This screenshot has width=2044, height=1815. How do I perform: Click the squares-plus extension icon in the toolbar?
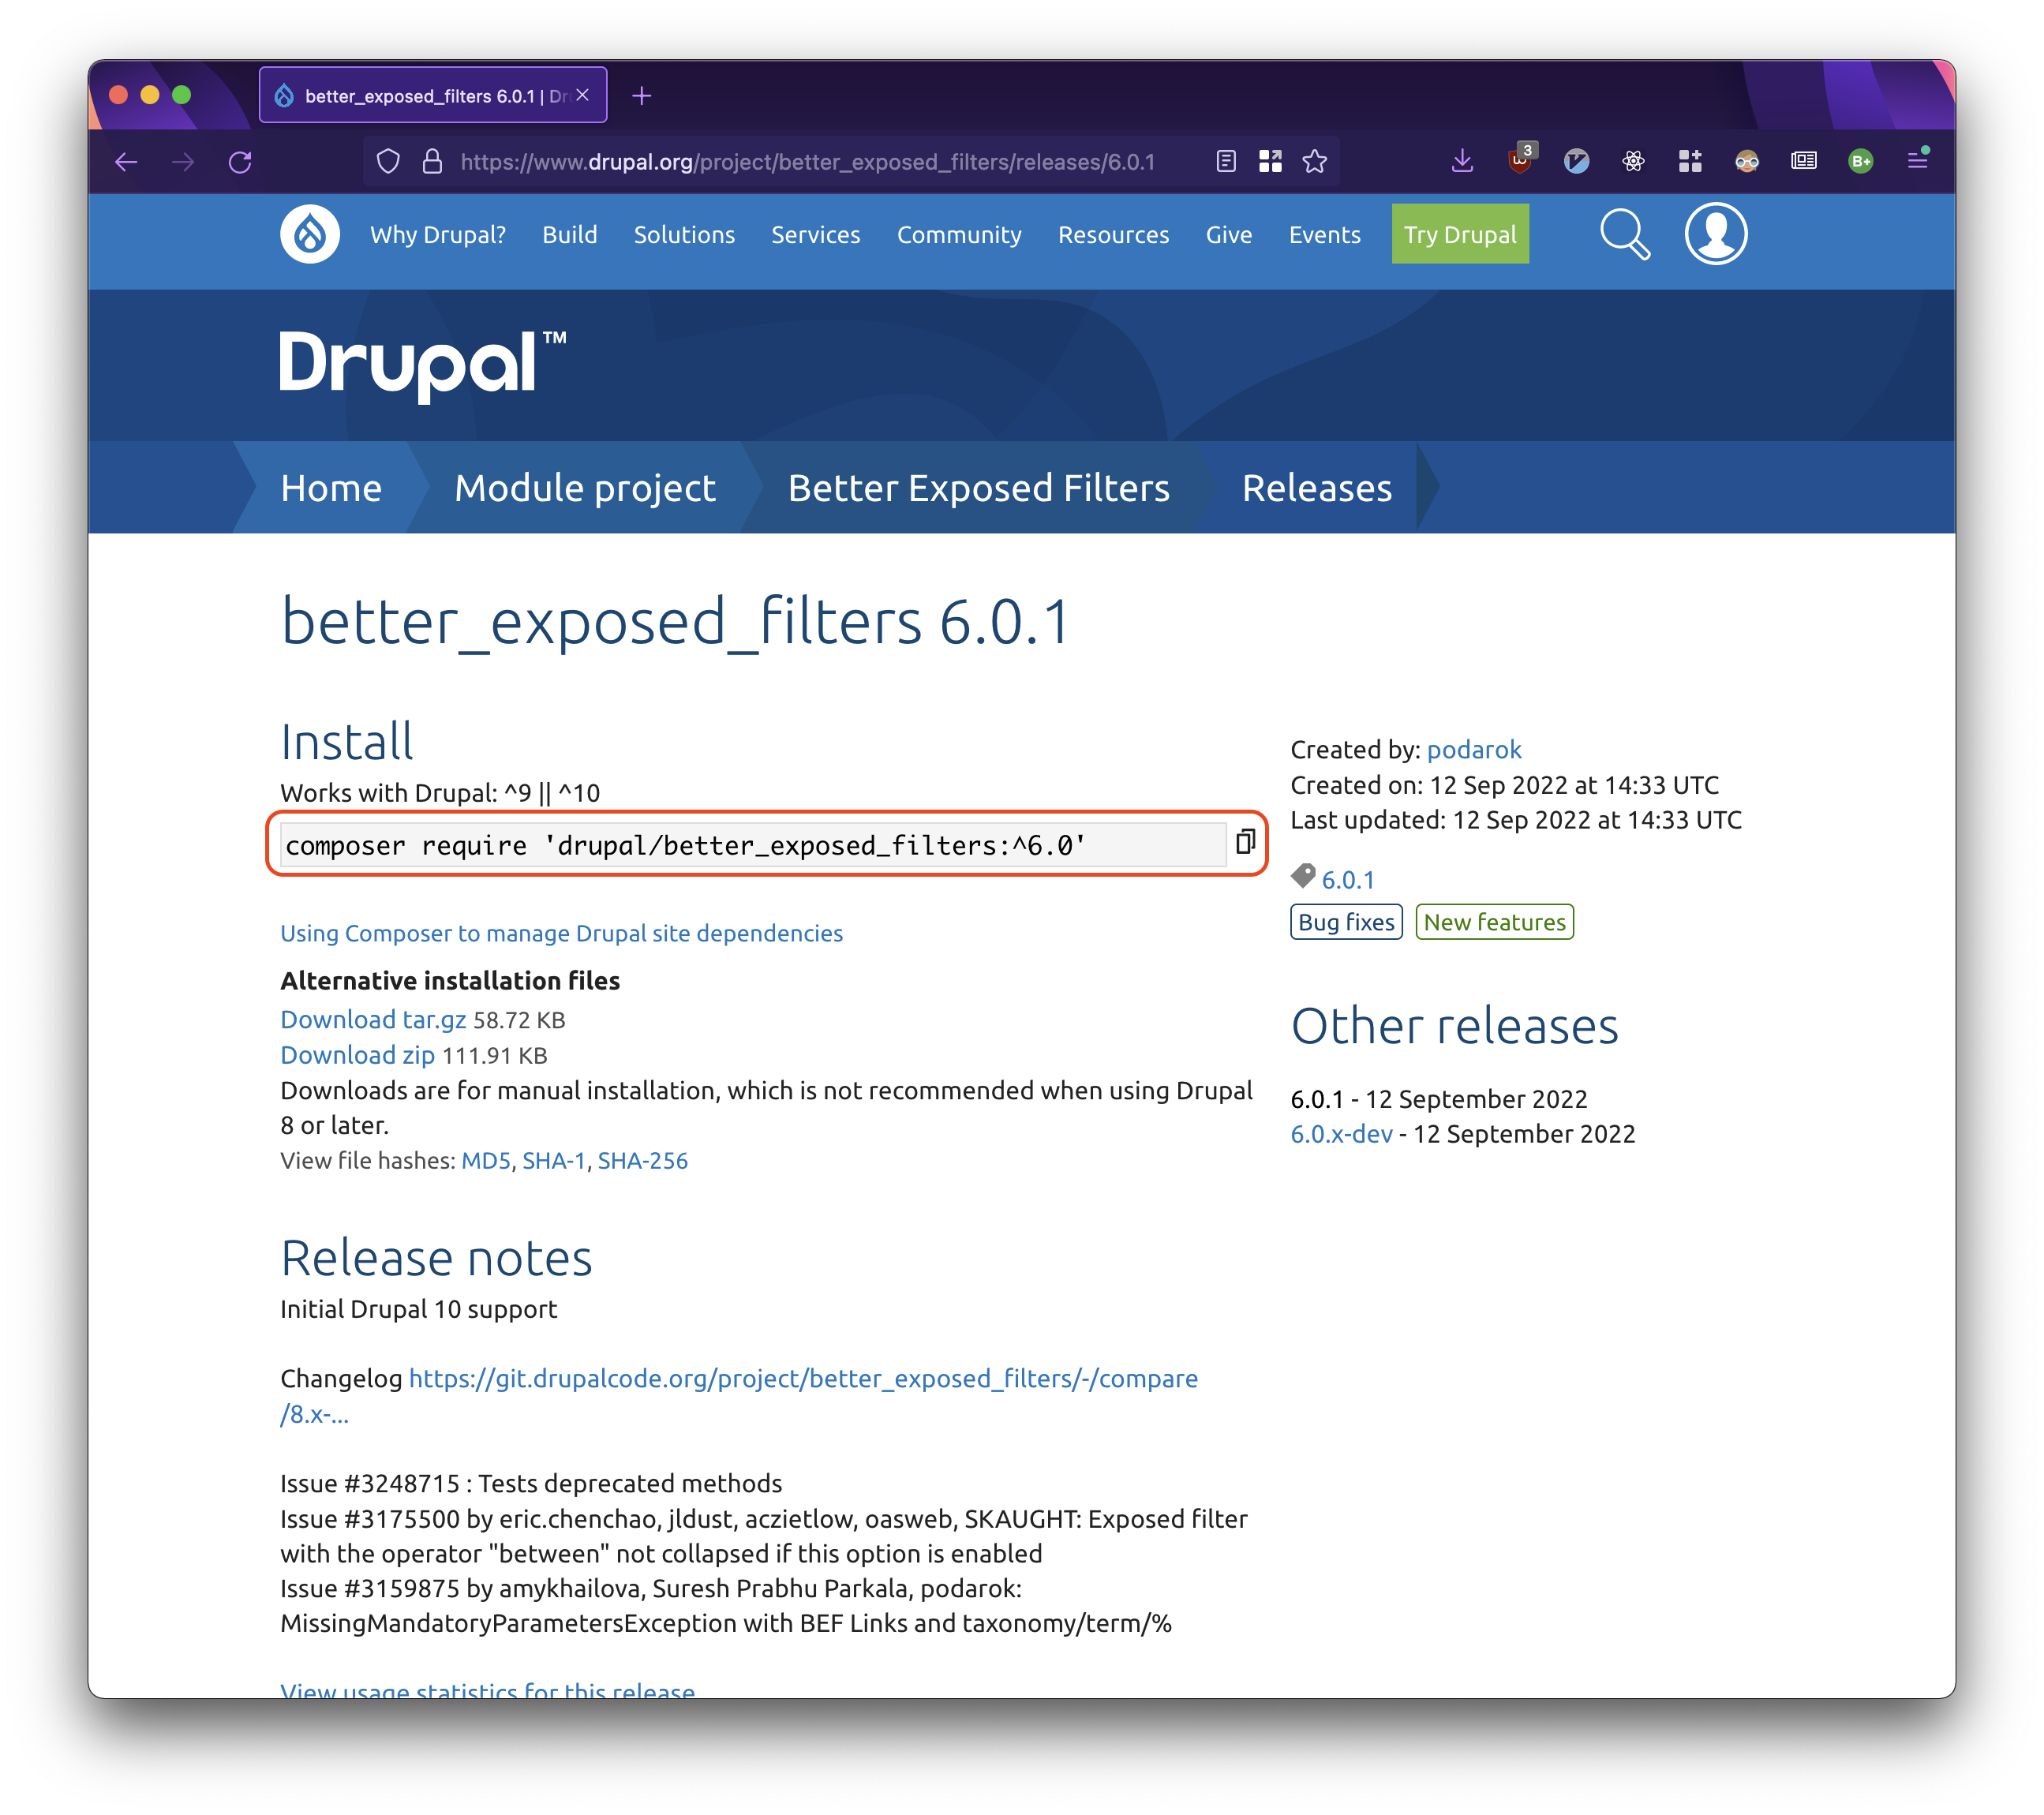[1690, 161]
